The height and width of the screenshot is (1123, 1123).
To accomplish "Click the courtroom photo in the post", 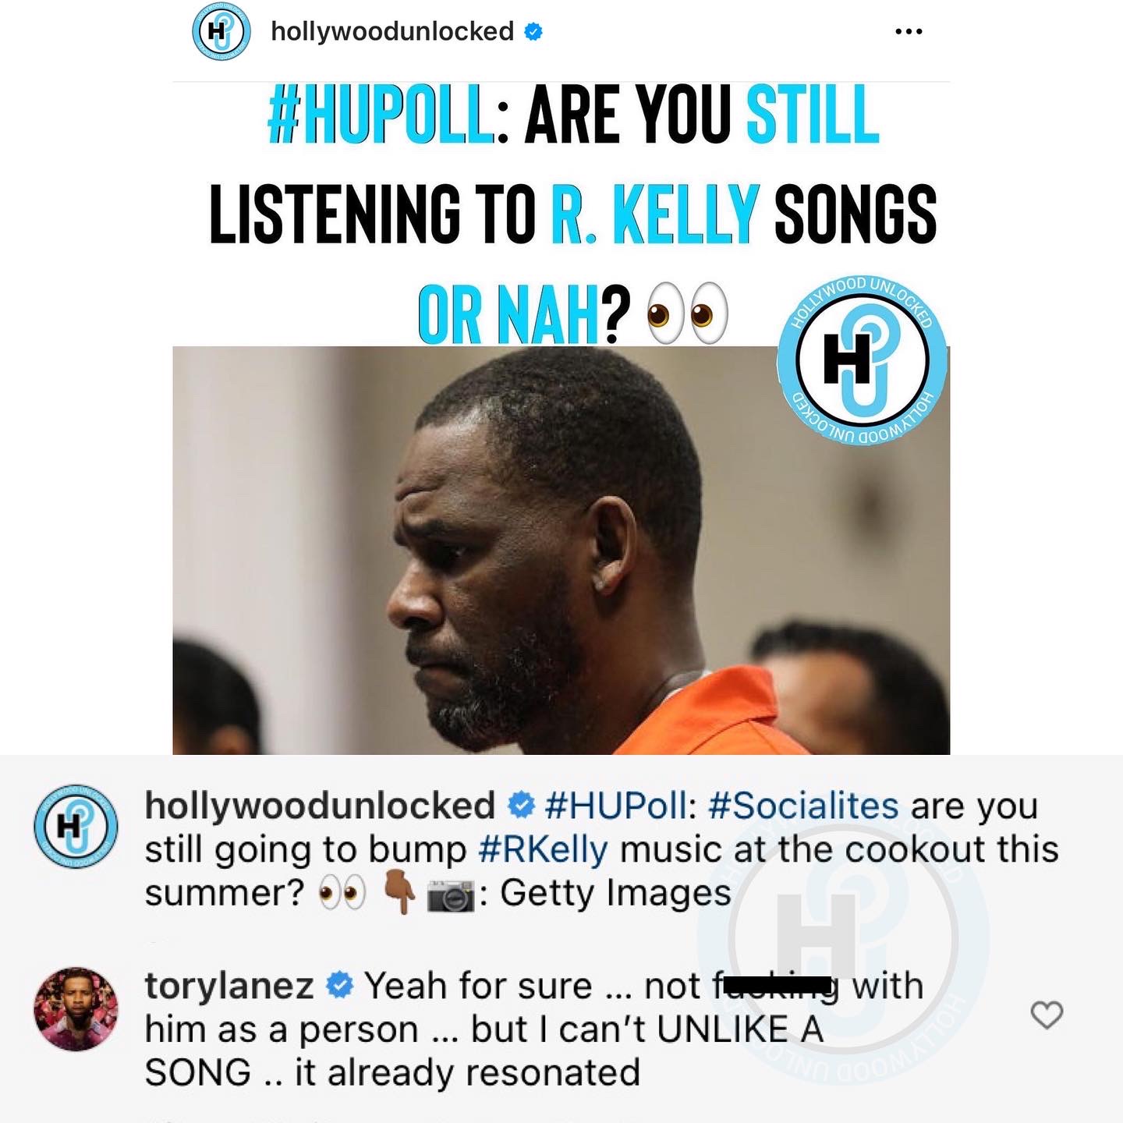I will point(561,550).
